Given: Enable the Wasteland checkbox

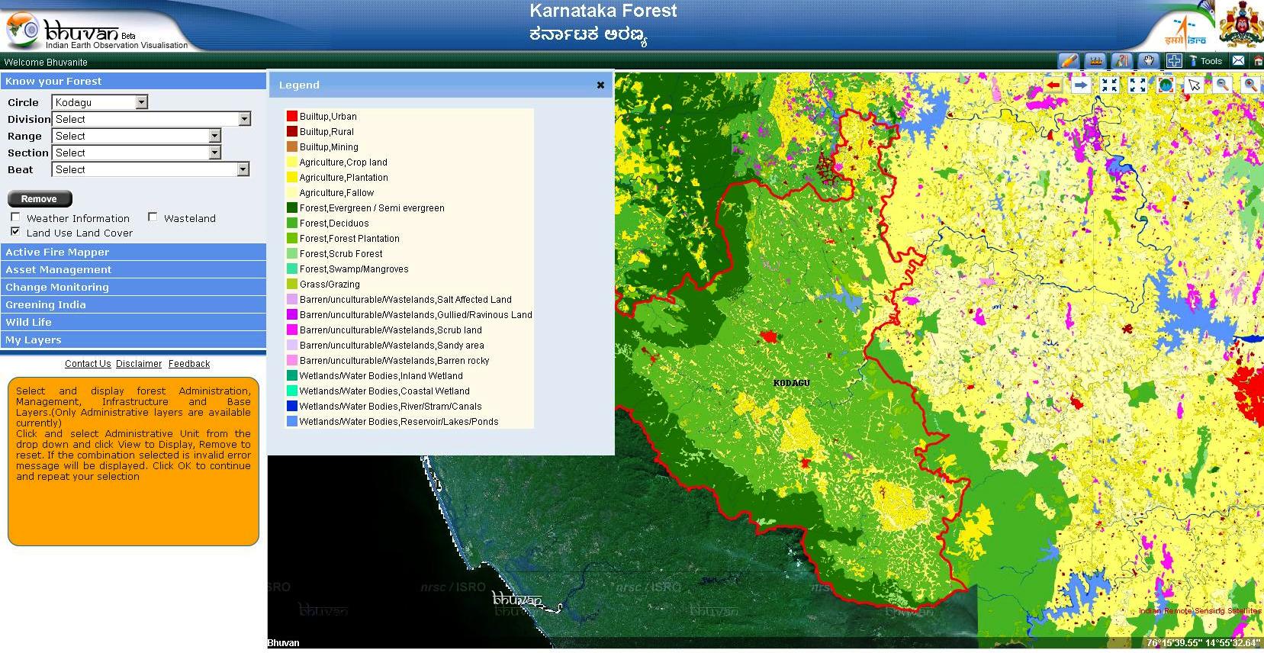Looking at the screenshot, I should 153,217.
